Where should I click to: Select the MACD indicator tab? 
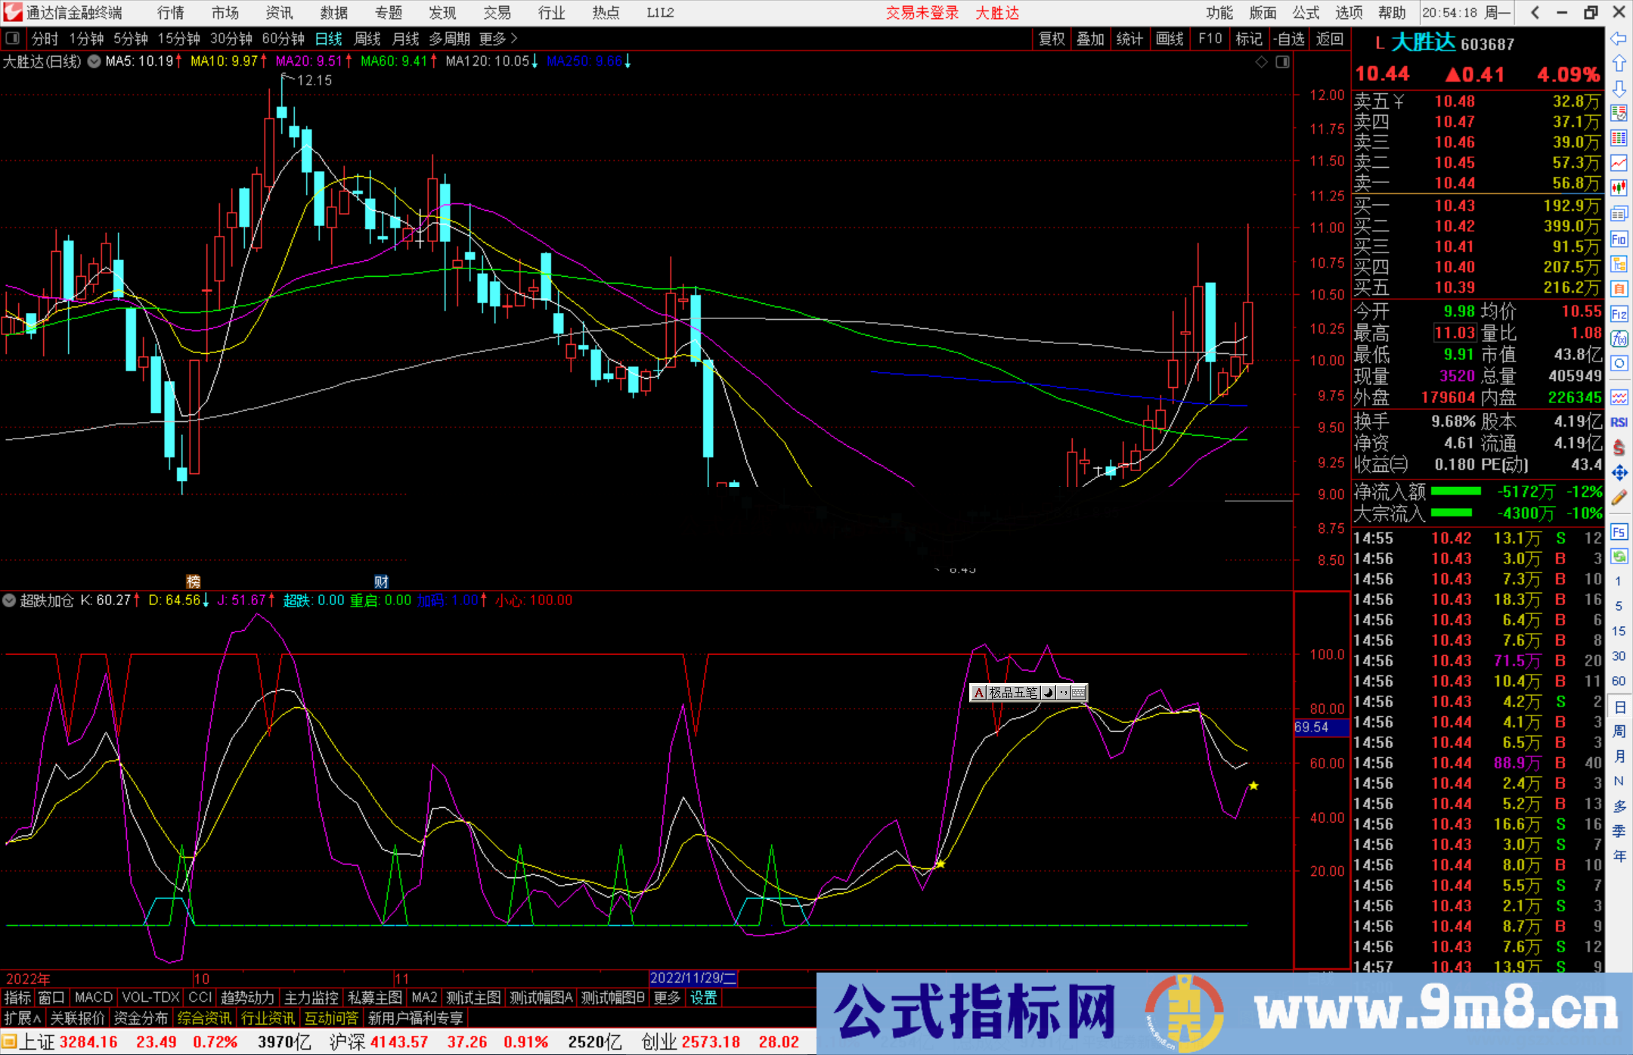coord(94,998)
